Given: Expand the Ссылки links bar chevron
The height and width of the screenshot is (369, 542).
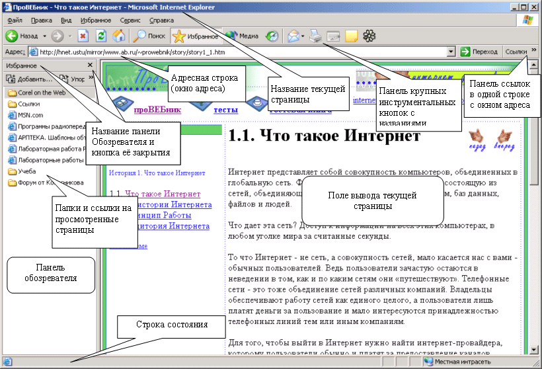Looking at the screenshot, I should tap(533, 50).
